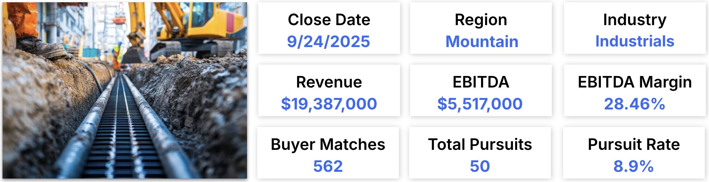Viewport: 709px width, 182px height.
Task: Select the $19,387,000 revenue value
Action: click(x=329, y=104)
